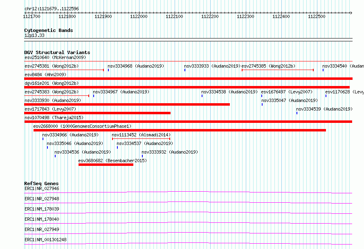Open esv1717843 (Levy2007) variant label

(x=50, y=109)
